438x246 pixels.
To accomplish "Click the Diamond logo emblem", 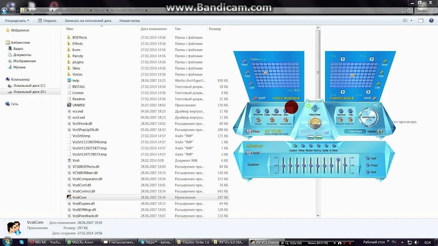I will coord(315,108).
